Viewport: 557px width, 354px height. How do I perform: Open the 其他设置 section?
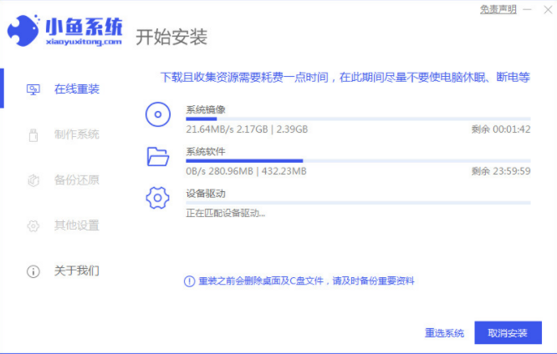76,225
